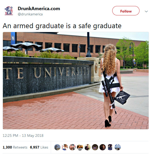
Task: Open the DrunkAmerica.com display name link
Action: click(39, 9)
